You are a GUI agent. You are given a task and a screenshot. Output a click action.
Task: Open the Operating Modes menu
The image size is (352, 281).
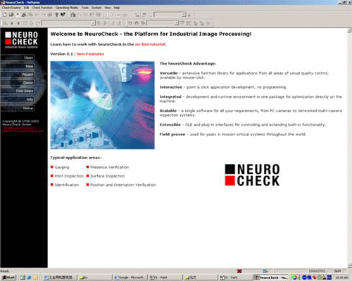coord(67,8)
